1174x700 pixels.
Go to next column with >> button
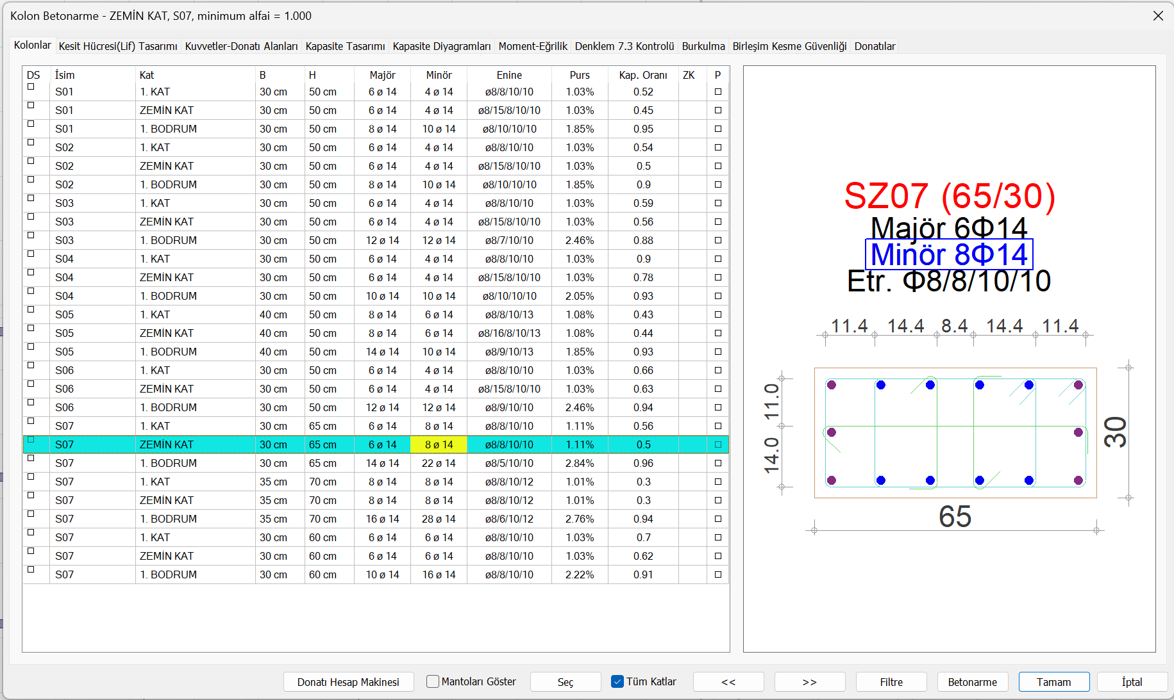(x=810, y=682)
